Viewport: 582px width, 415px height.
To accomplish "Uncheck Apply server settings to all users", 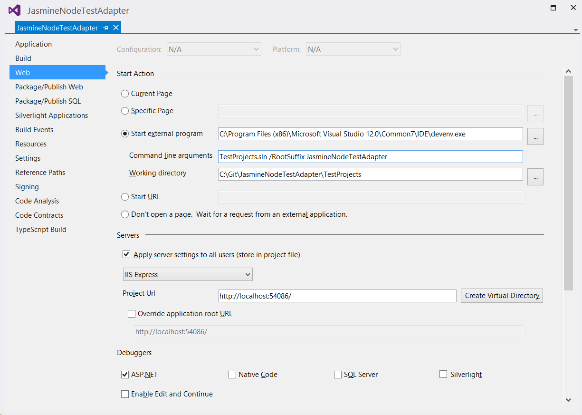I will click(126, 254).
